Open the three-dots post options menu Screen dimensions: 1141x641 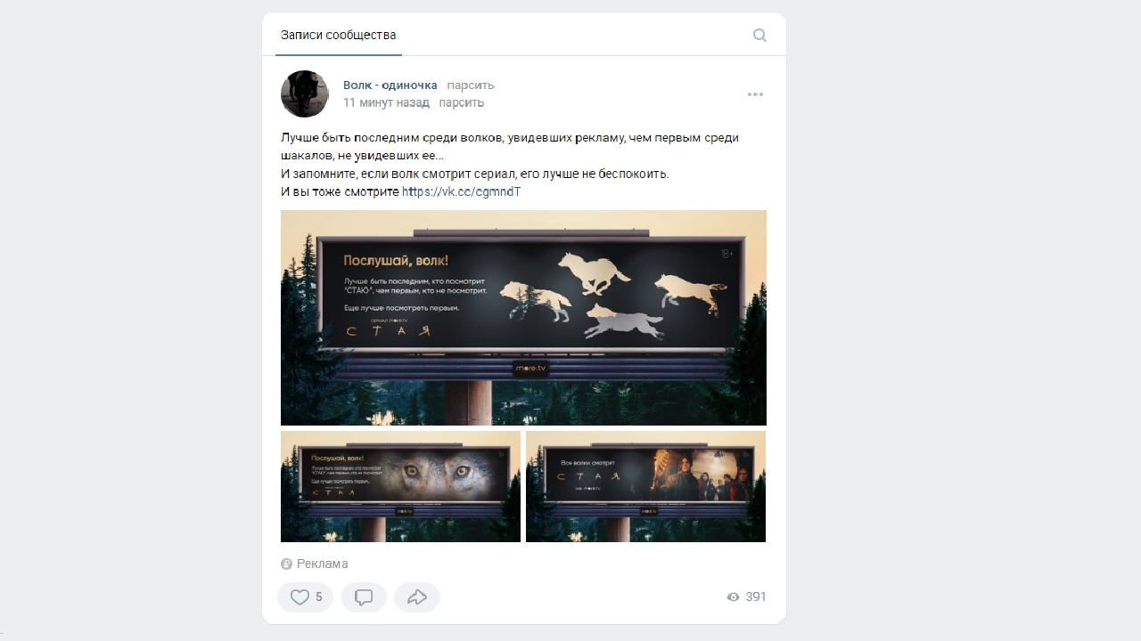pos(755,94)
